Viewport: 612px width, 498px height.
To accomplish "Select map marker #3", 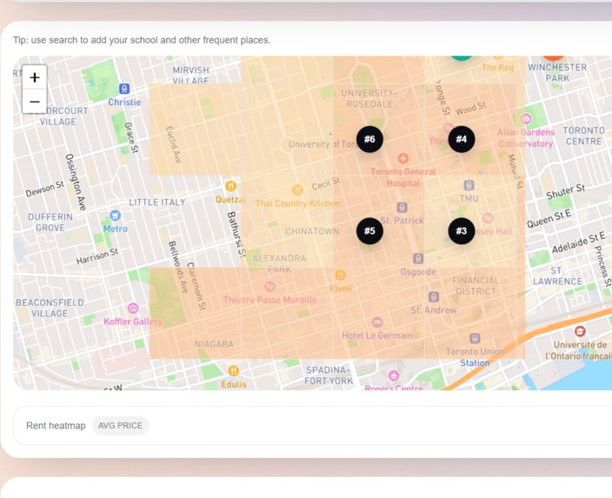I will point(462,230).
